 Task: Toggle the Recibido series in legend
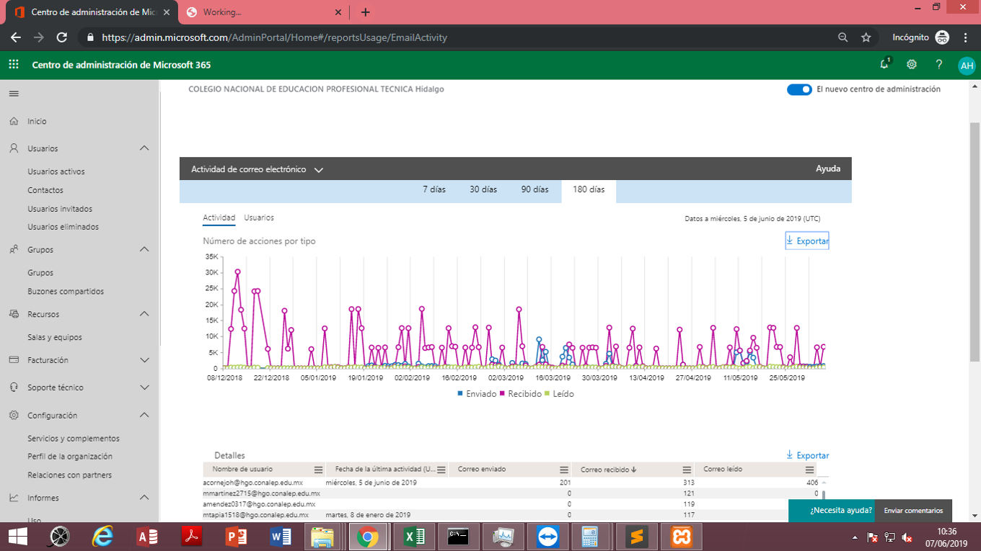click(521, 394)
